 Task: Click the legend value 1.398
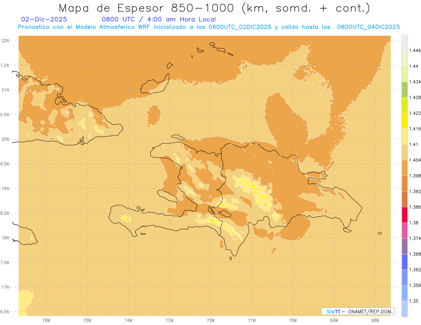[x=415, y=176]
